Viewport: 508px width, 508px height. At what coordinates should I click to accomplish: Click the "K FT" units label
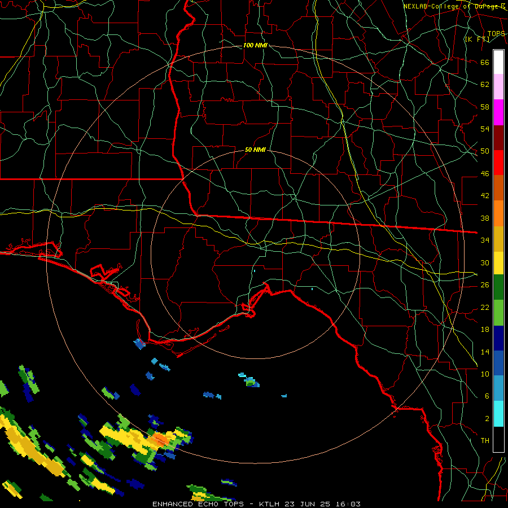pos(477,39)
